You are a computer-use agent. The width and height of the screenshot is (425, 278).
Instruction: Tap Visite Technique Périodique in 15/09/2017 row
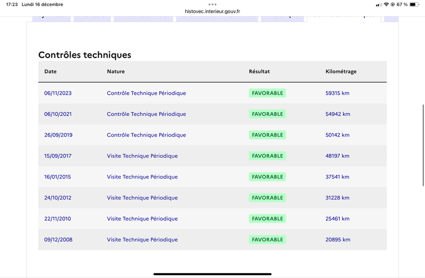pos(142,156)
